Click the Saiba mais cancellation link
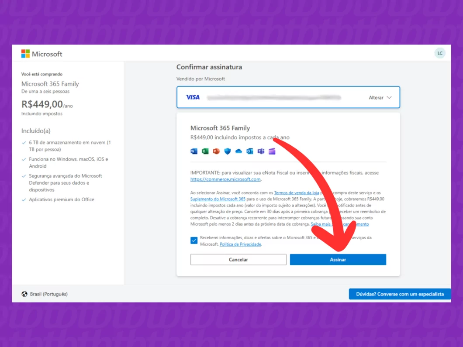 (x=340, y=224)
